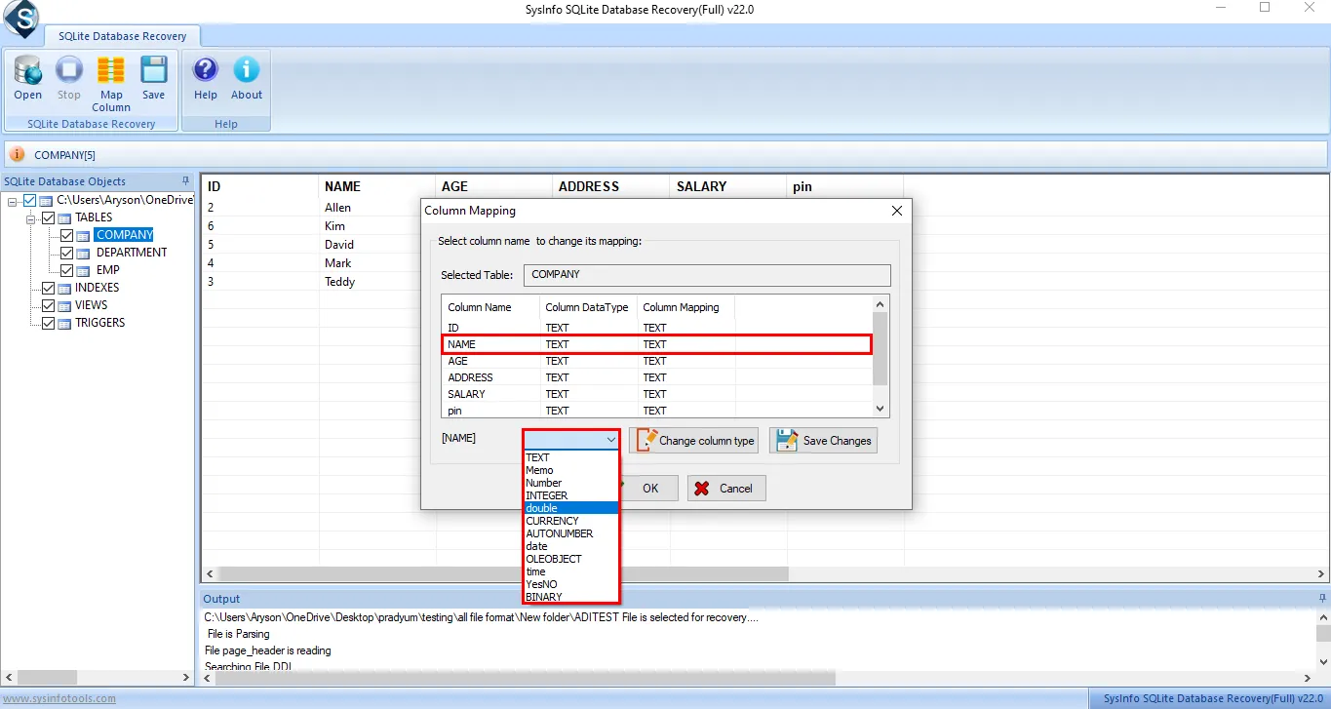Click the About info icon
Screen dimensions: 1331x709
tap(247, 72)
